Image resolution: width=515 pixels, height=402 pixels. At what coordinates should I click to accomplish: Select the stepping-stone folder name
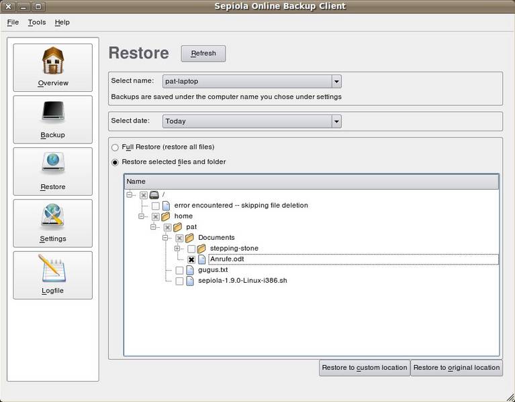[x=234, y=249]
